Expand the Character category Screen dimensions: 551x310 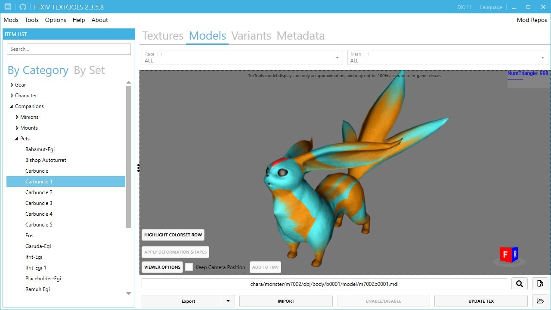[x=12, y=96]
